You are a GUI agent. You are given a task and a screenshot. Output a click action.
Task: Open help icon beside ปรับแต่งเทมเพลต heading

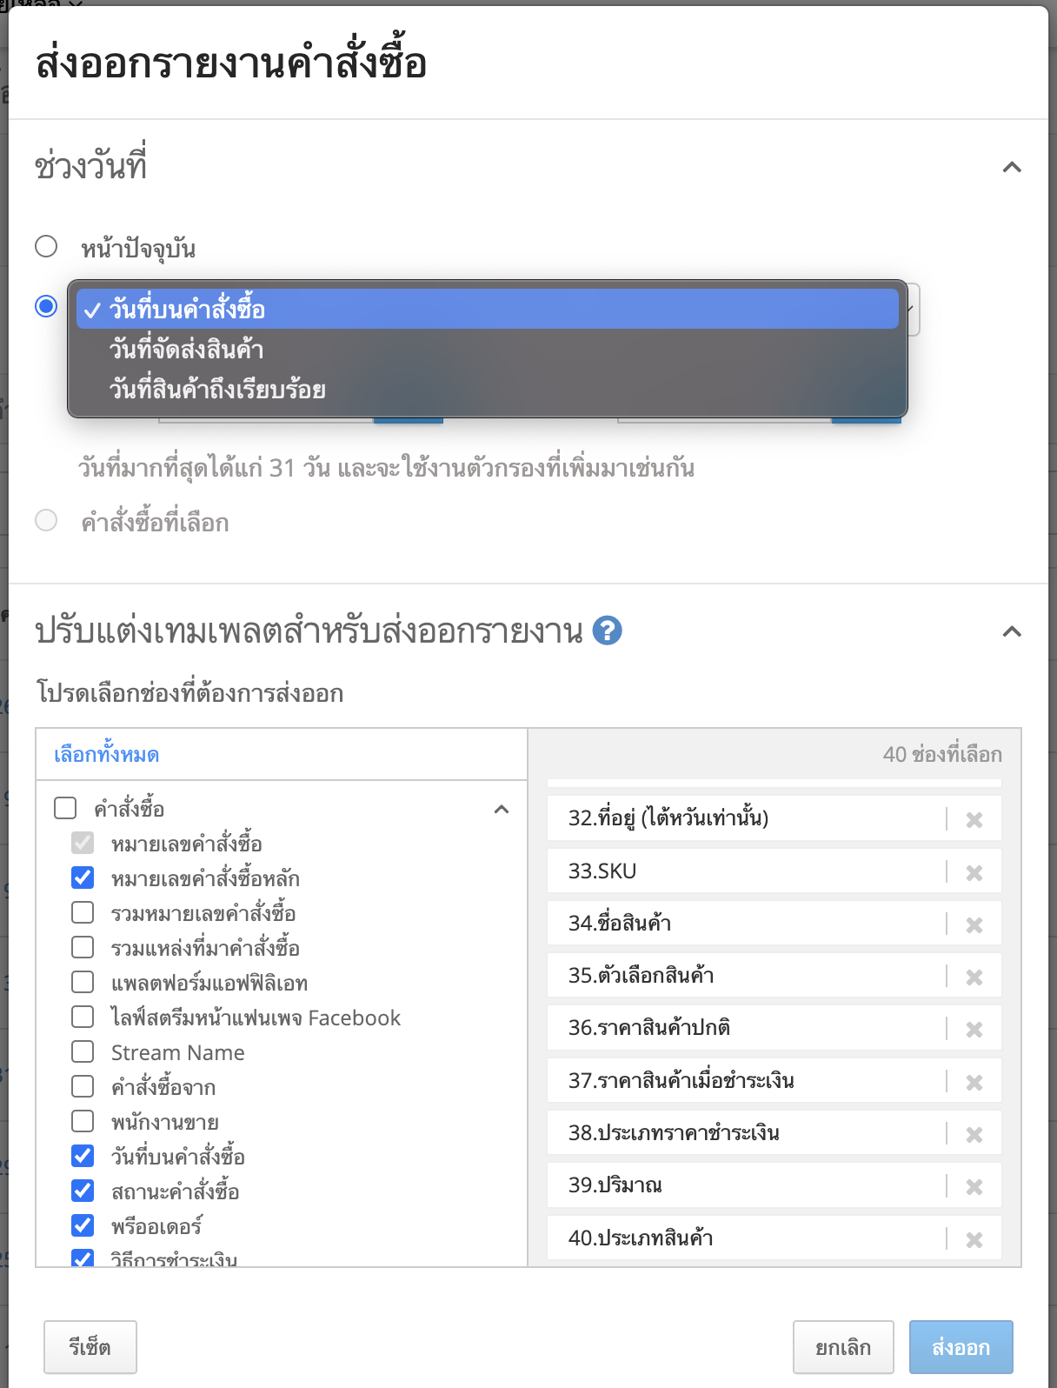607,631
